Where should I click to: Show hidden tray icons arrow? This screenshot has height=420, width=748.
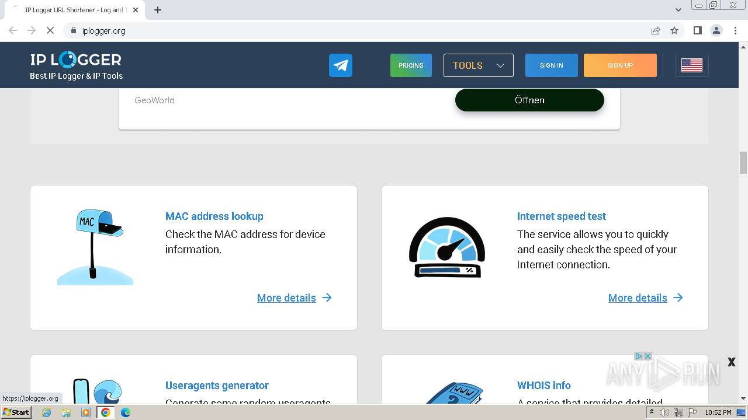coord(652,412)
